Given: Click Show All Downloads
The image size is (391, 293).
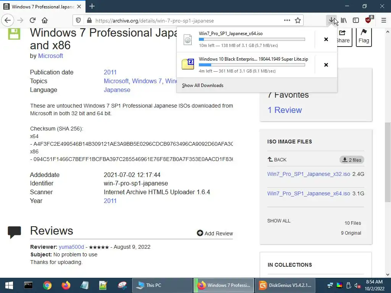Looking at the screenshot, I should pyautogui.click(x=203, y=85).
